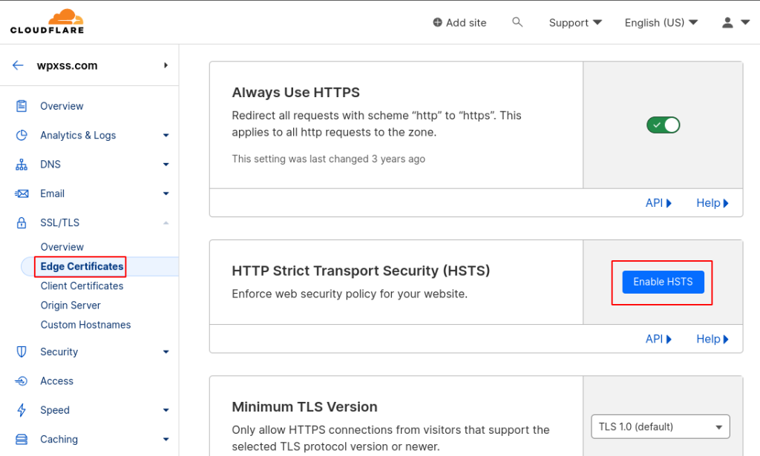Click the HTTP Strict Transport Security heading
Viewport: 760px width, 456px height.
(x=361, y=271)
